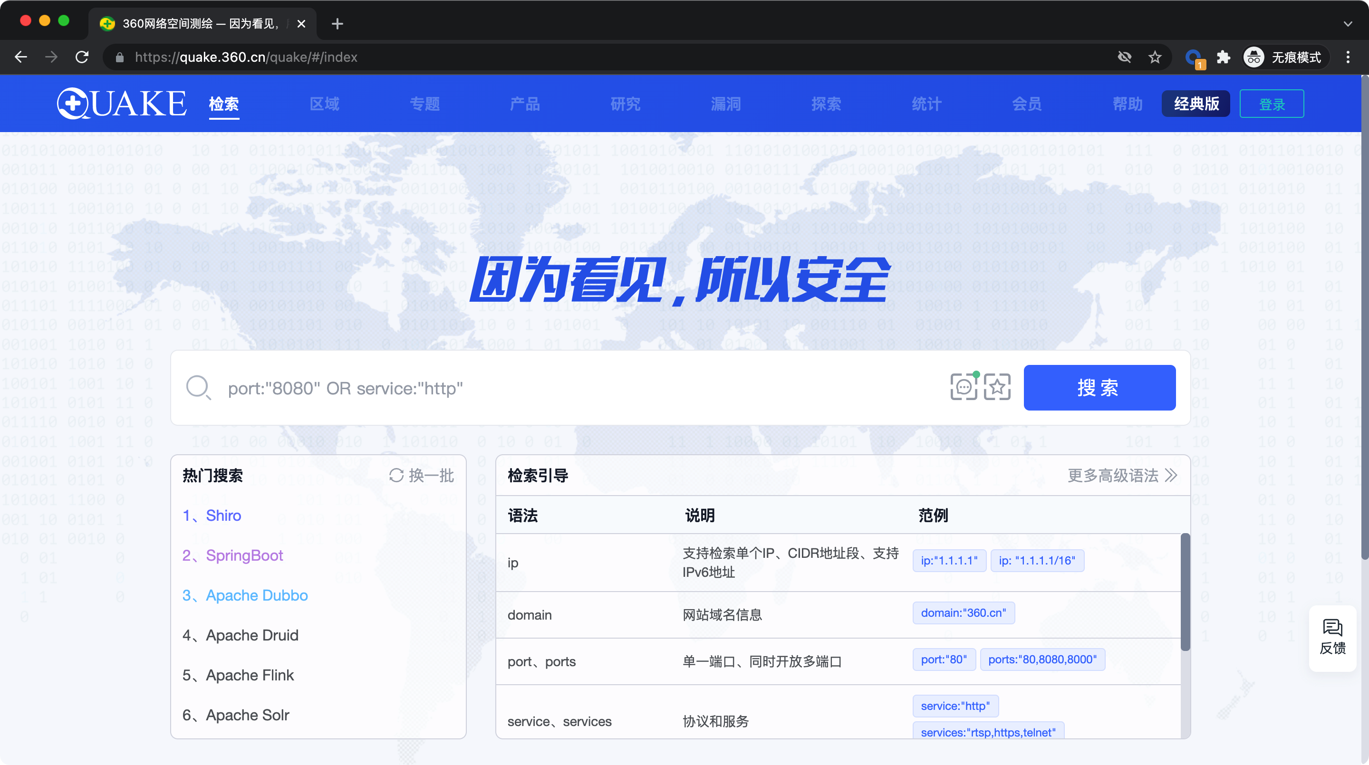Viewport: 1369px width, 765px height.
Task: Click example tag service:"http"
Action: point(955,706)
